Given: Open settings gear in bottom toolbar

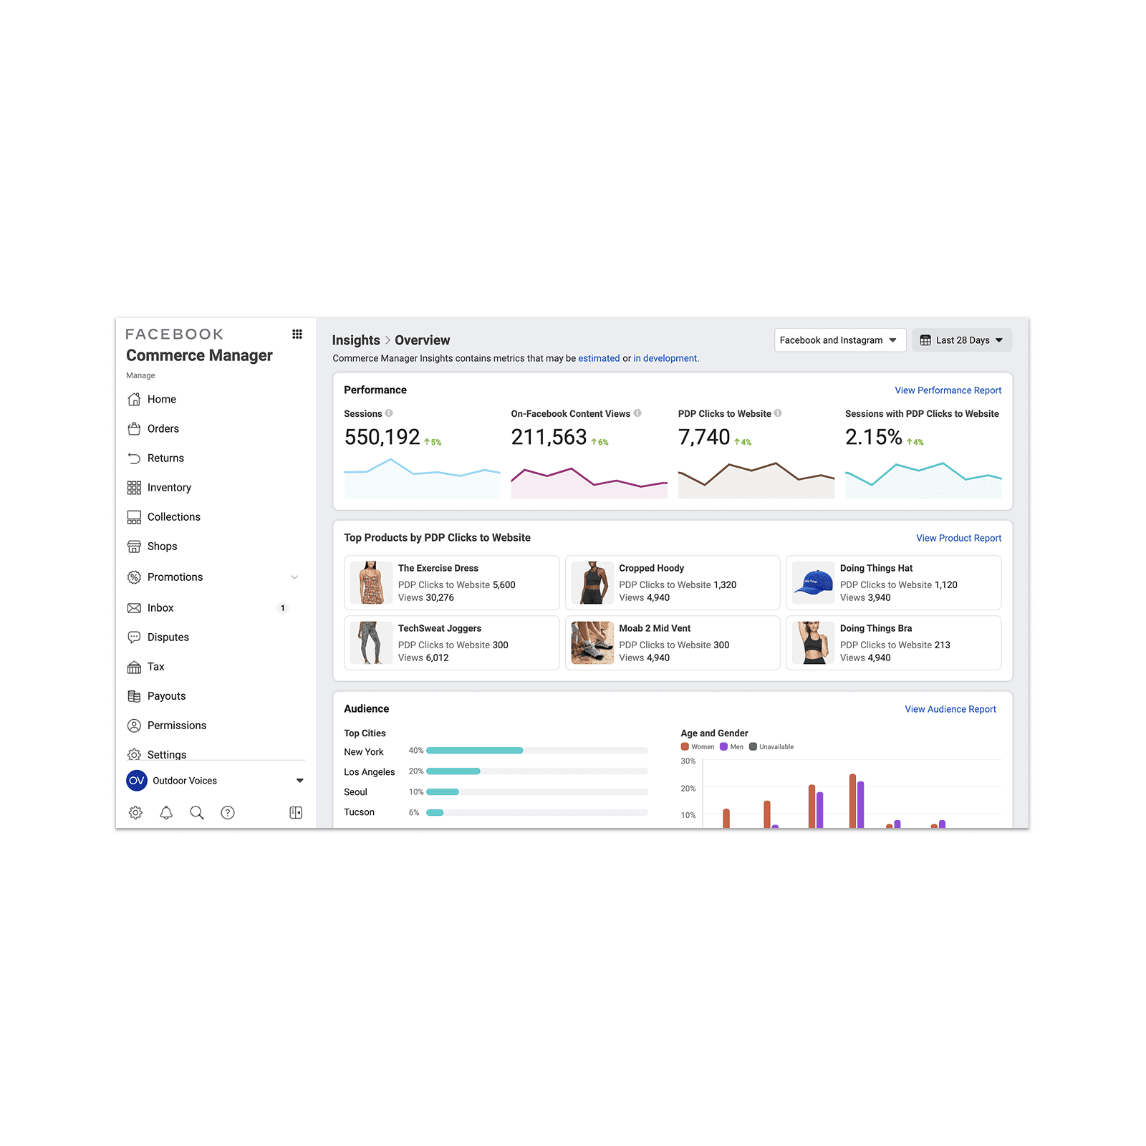Looking at the screenshot, I should pos(135,812).
